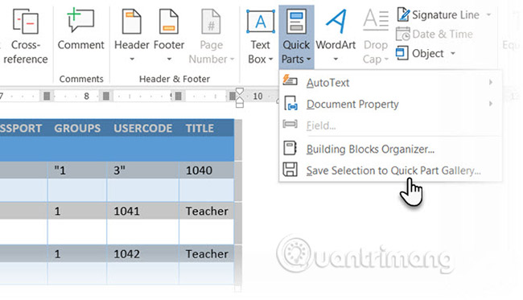
Task: Click the Object button label
Action: point(427,53)
